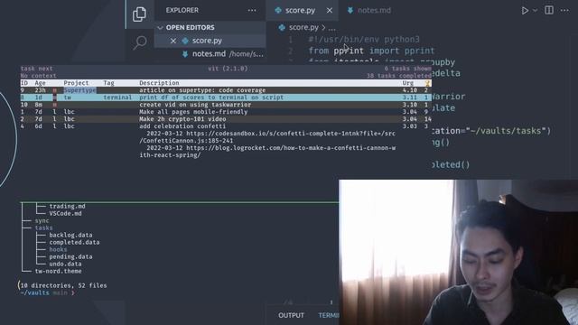The image size is (578, 325).
Task: Click trading.md in the terminal tree output
Action: point(67,207)
